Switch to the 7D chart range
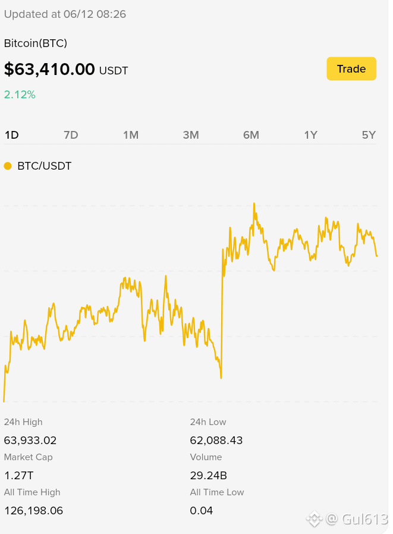This screenshot has width=393, height=534. point(71,135)
